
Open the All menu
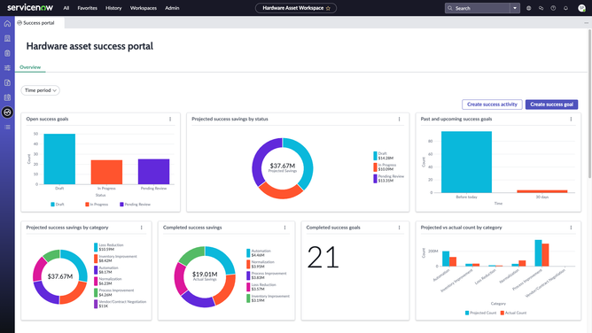tap(66, 8)
